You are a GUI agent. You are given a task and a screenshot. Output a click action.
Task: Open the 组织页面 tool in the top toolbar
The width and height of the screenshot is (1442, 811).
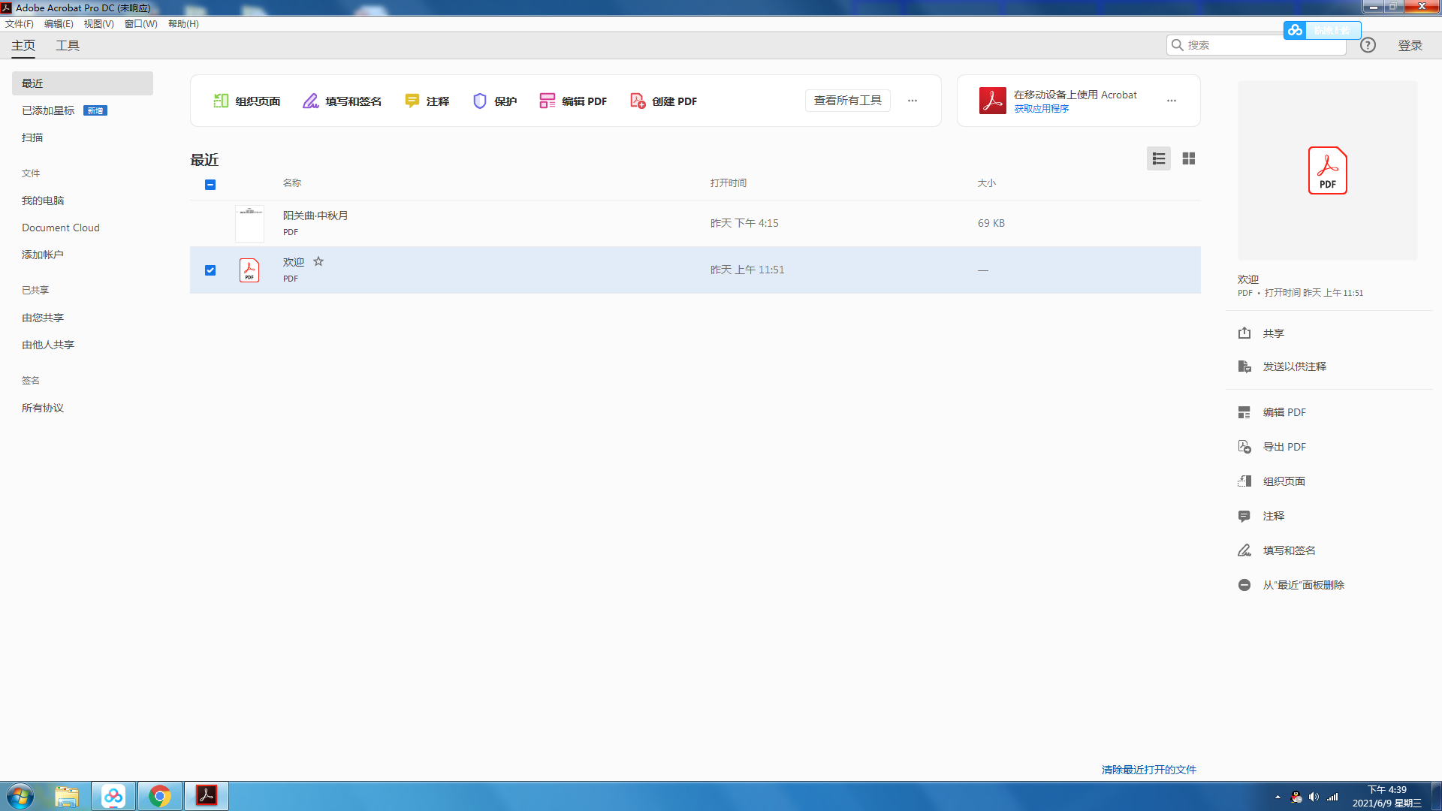pos(247,101)
